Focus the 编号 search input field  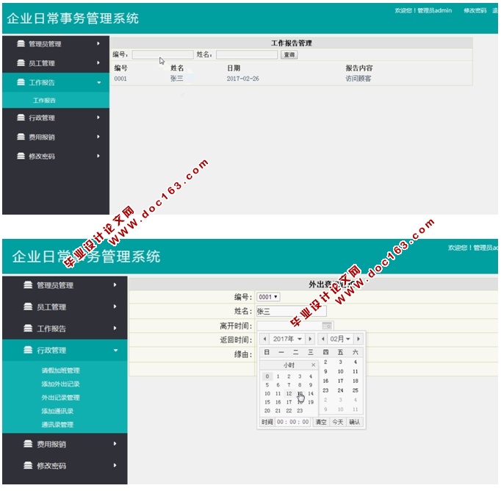[x=162, y=54]
